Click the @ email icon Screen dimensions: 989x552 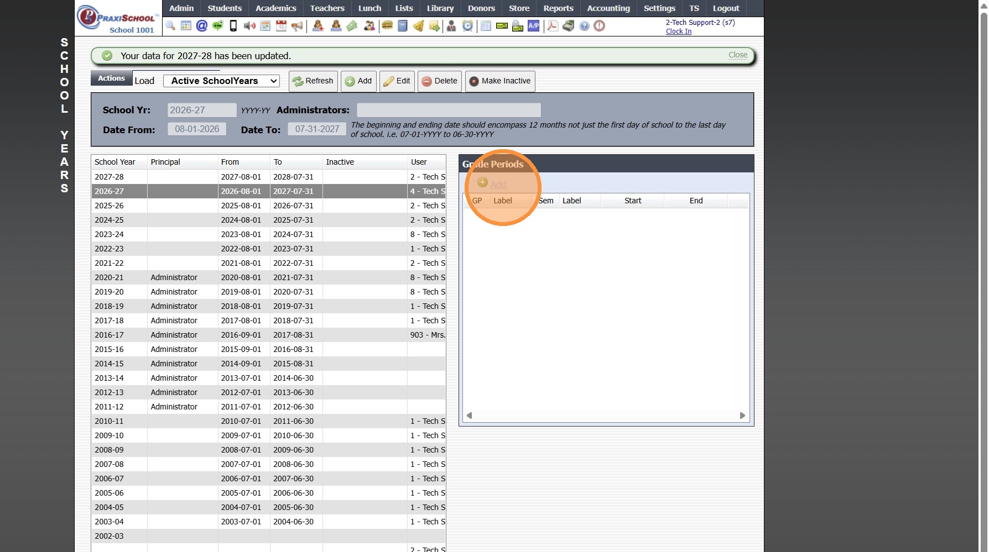point(202,26)
